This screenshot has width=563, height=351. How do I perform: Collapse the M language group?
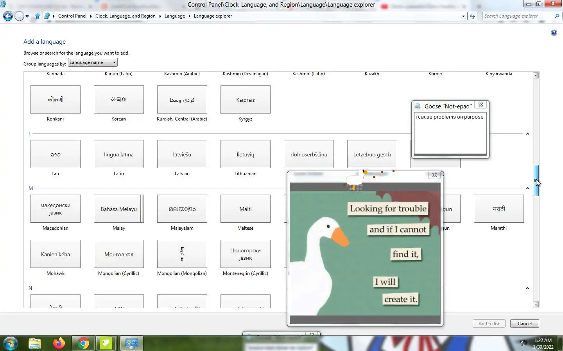527,188
